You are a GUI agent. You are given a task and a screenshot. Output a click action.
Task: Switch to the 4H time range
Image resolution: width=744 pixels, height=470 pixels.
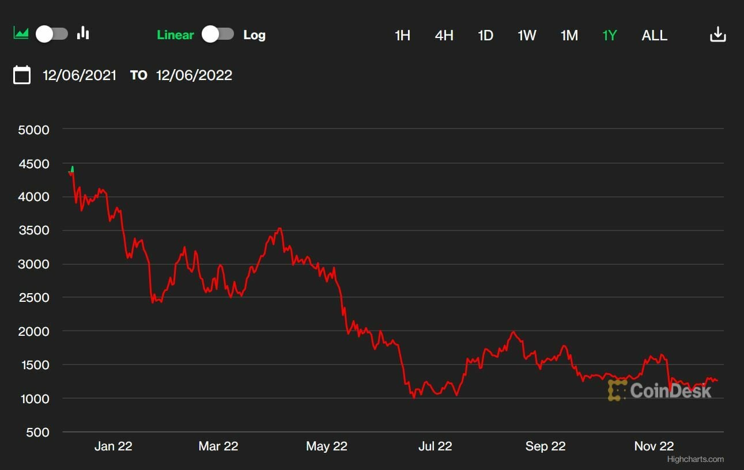[444, 35]
